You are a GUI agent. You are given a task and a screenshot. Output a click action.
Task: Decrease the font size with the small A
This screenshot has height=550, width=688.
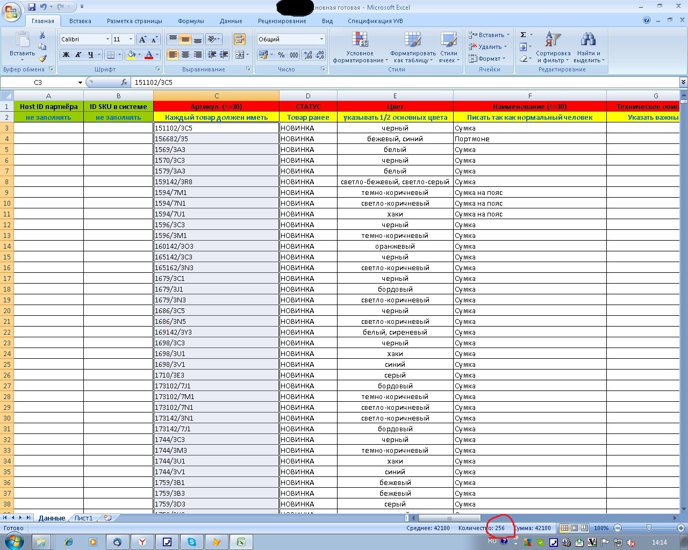coord(154,39)
